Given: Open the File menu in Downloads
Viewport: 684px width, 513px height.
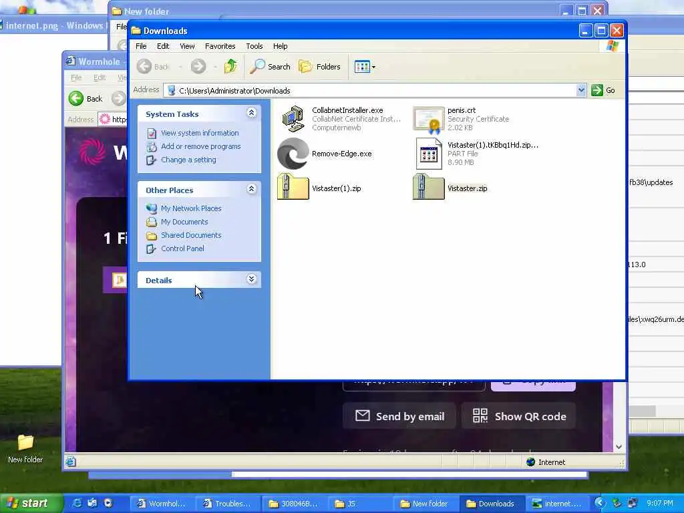Looking at the screenshot, I should [141, 46].
